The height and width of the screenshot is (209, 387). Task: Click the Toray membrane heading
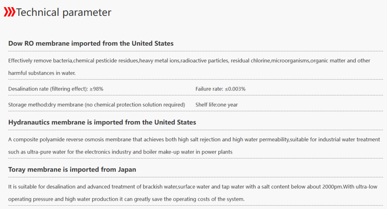coord(72,169)
